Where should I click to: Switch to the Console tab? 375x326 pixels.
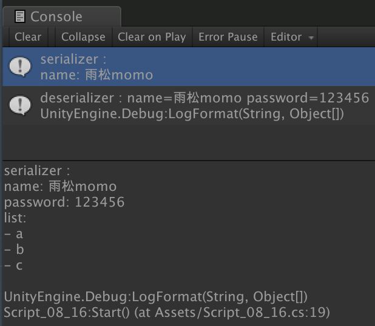pyautogui.click(x=56, y=16)
